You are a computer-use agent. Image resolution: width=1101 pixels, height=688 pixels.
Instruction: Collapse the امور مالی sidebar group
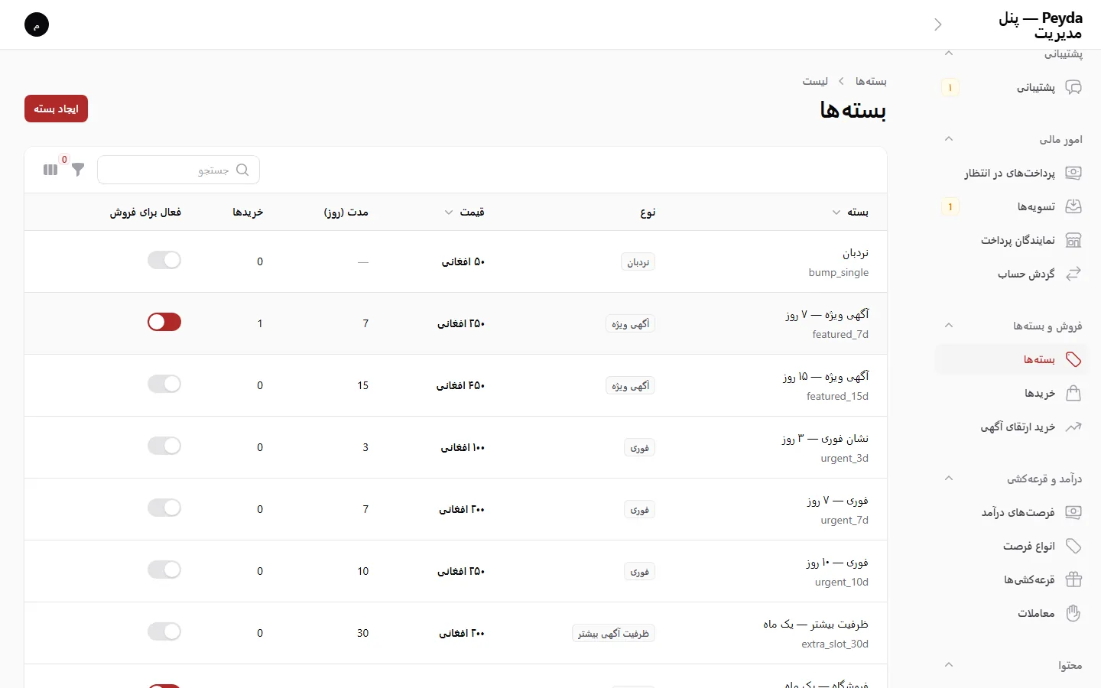949,139
